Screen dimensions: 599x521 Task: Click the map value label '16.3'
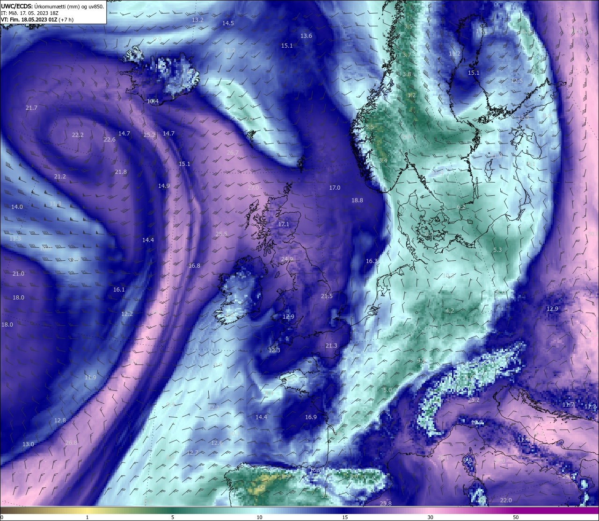tap(372, 261)
